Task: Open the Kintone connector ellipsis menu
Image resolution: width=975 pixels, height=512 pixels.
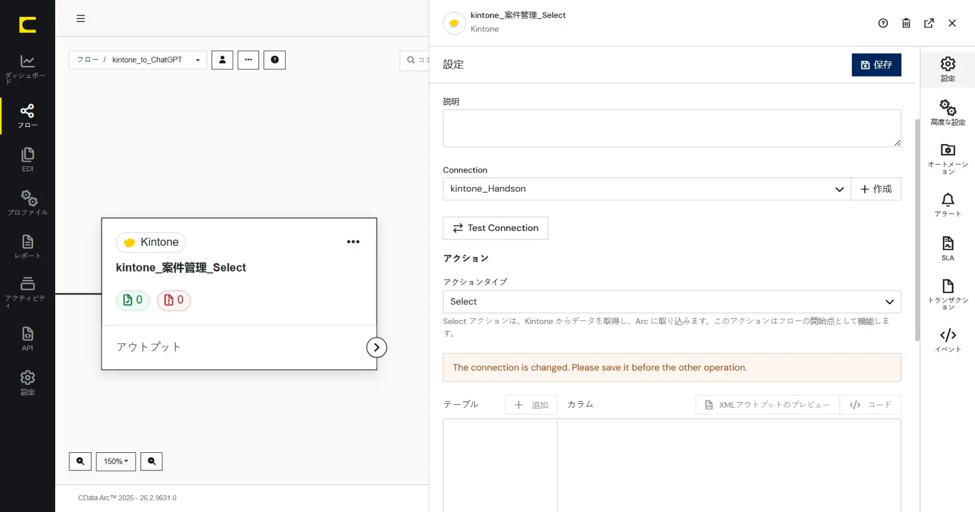Action: click(353, 242)
